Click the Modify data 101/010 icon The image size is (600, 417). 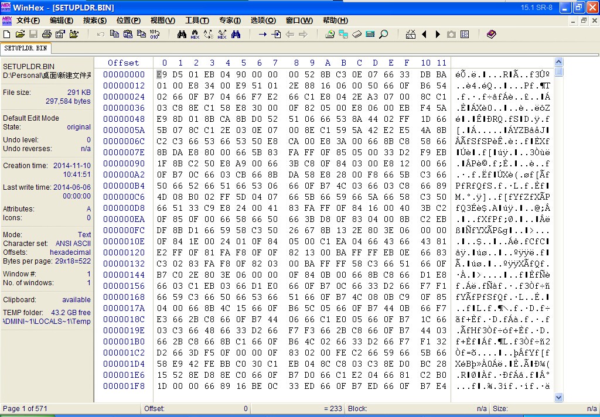(x=155, y=35)
